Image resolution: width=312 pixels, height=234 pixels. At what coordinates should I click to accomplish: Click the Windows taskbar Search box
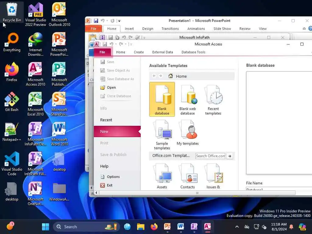(x=87, y=227)
